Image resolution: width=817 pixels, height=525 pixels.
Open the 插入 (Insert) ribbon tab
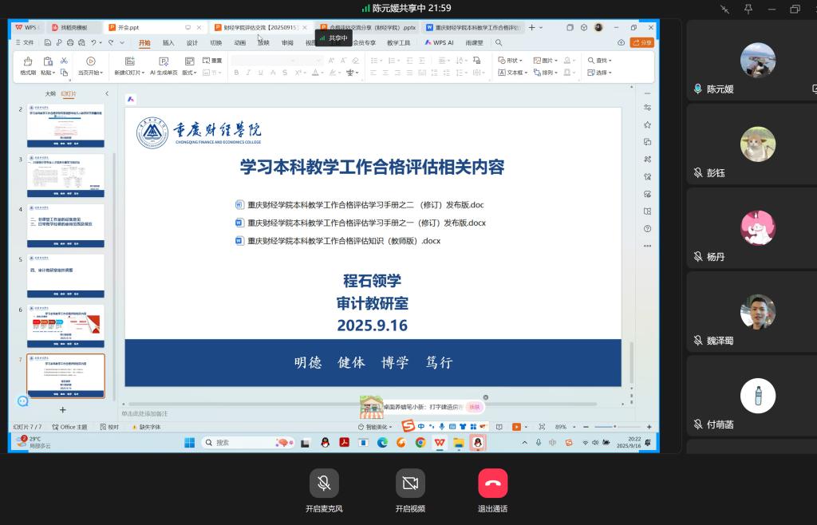point(168,42)
